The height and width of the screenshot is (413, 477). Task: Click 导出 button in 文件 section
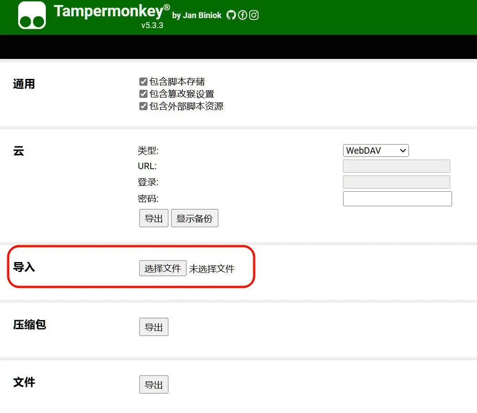pyautogui.click(x=153, y=384)
